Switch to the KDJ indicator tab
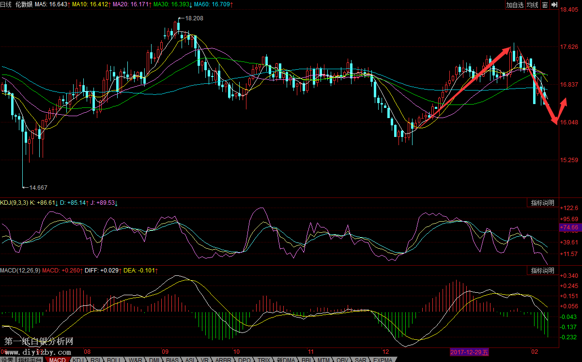The width and height of the screenshot is (582, 362). pos(78,360)
